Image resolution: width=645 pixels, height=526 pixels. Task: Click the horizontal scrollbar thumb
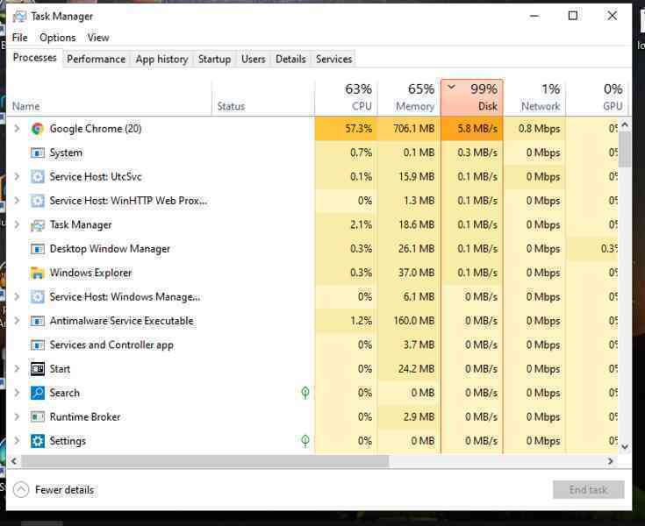(204, 461)
